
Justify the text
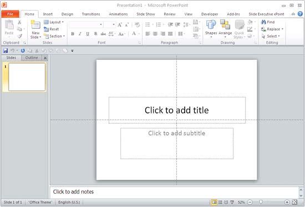point(170,34)
